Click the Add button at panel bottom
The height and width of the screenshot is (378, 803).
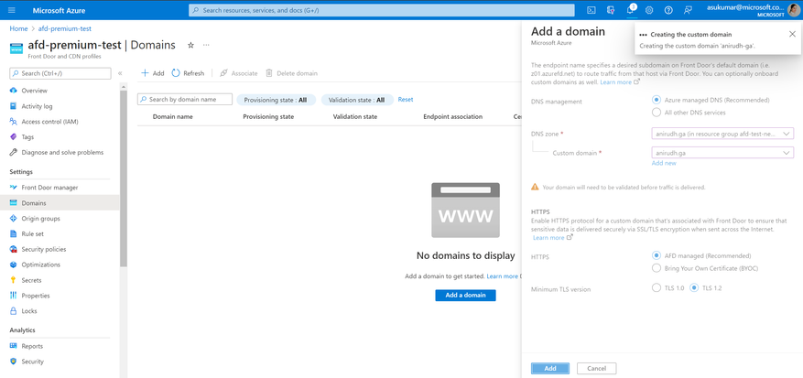pyautogui.click(x=550, y=368)
